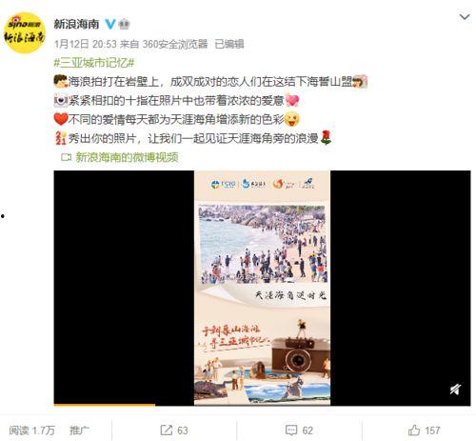This screenshot has height=441, width=476.
Task: Unmute the video with the speaker icon
Action: pyautogui.click(x=455, y=390)
